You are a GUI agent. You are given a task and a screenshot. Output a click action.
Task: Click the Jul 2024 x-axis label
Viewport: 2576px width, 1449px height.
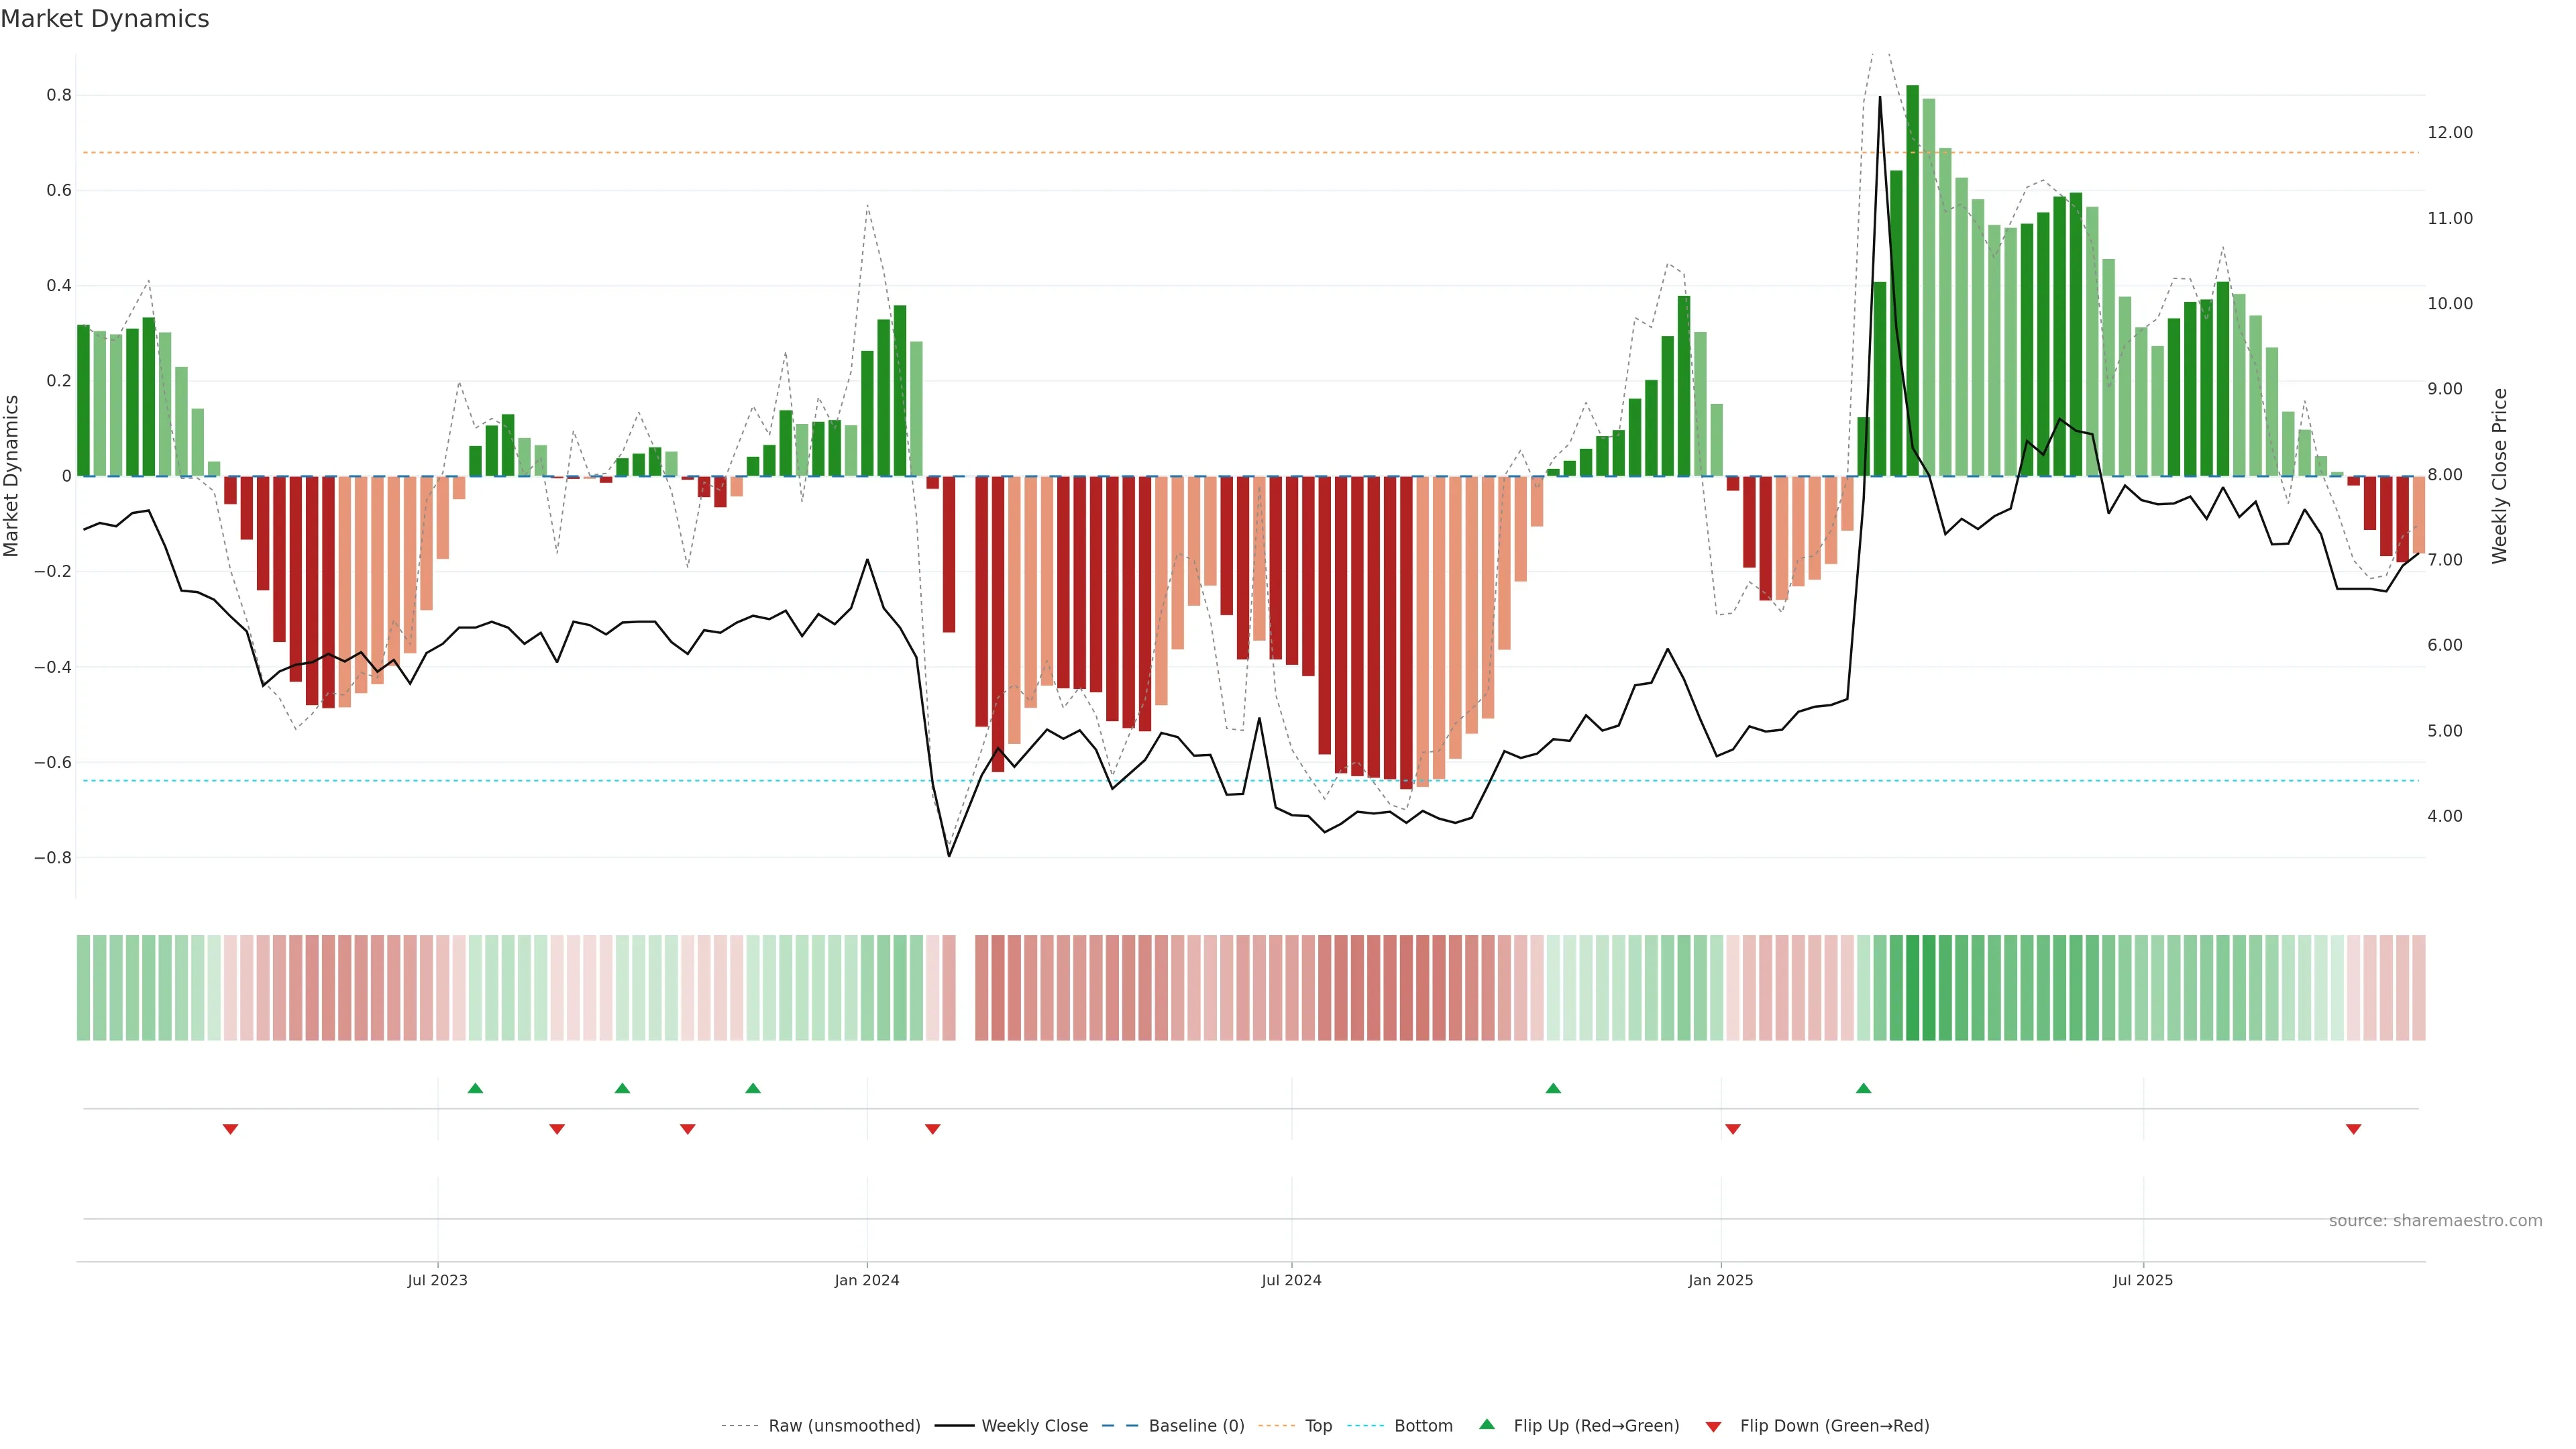click(1291, 1280)
